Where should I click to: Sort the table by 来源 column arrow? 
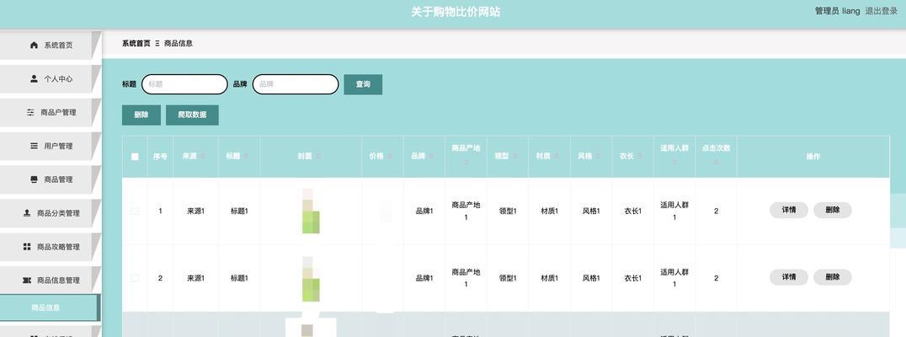tap(203, 157)
